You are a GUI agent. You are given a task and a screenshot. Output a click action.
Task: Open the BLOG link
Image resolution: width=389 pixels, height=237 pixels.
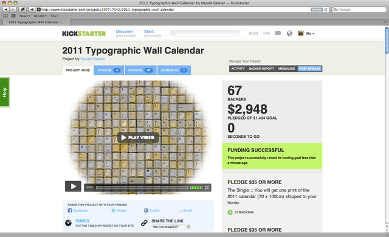click(253, 33)
